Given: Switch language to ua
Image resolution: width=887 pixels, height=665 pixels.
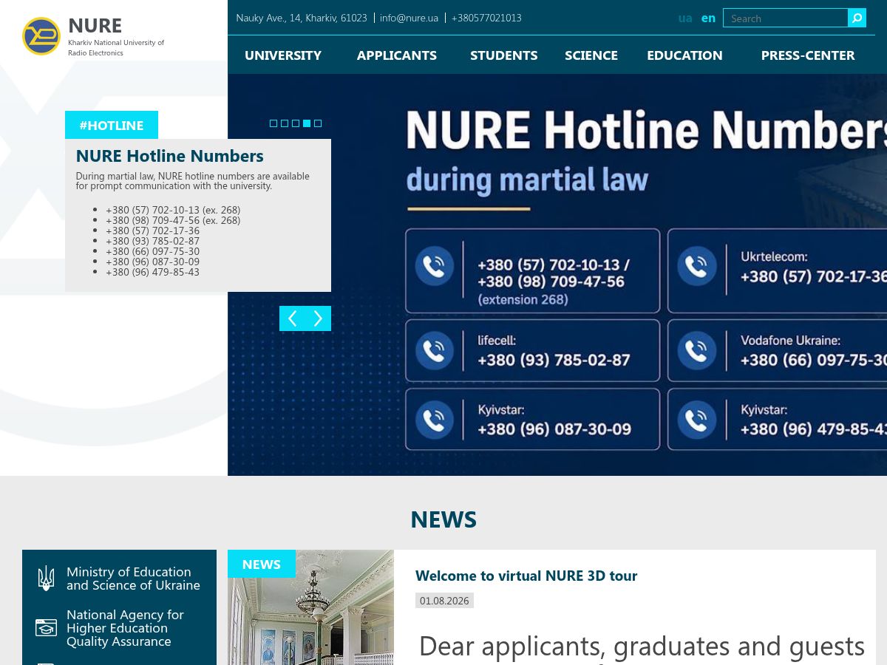Looking at the screenshot, I should [685, 18].
